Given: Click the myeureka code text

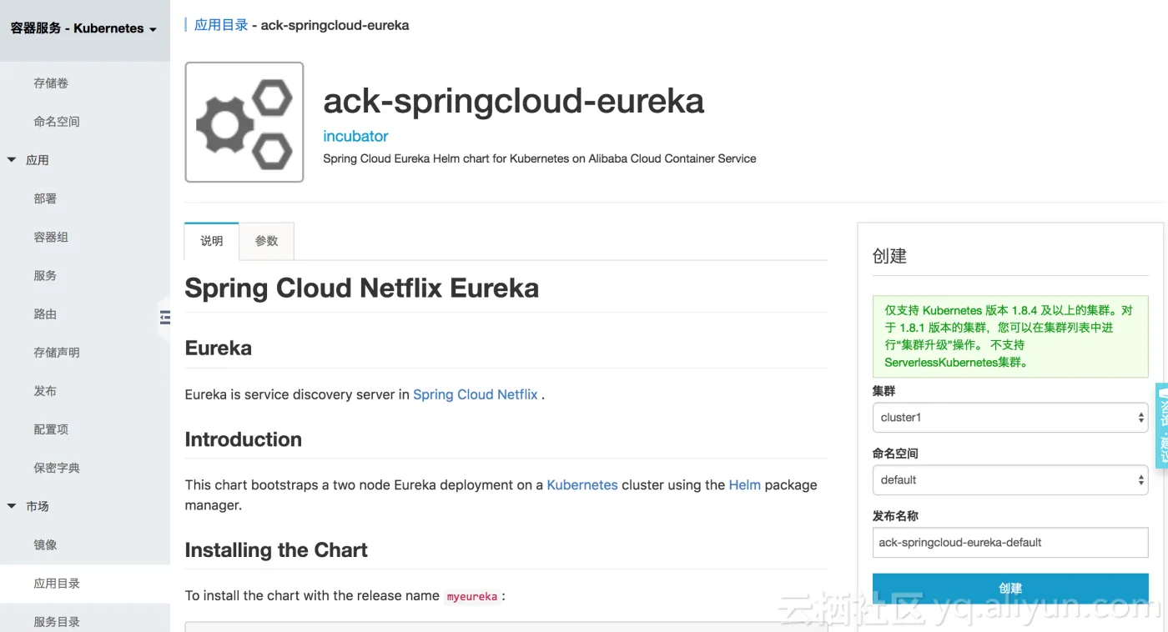Looking at the screenshot, I should coord(472,596).
